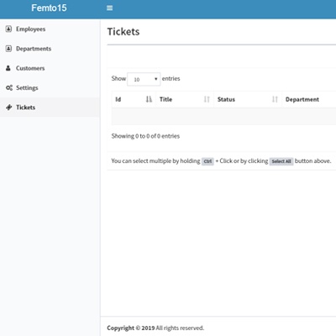The width and height of the screenshot is (336, 336).
Task: Sort by Id using the sort icon
Action: click(x=149, y=99)
